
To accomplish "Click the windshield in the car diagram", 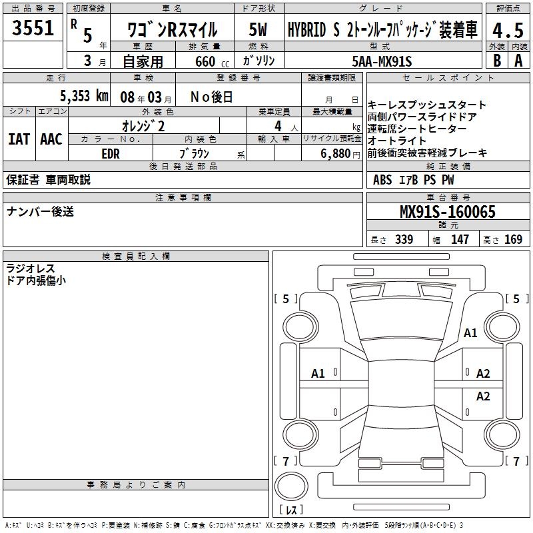I will coord(401,319).
